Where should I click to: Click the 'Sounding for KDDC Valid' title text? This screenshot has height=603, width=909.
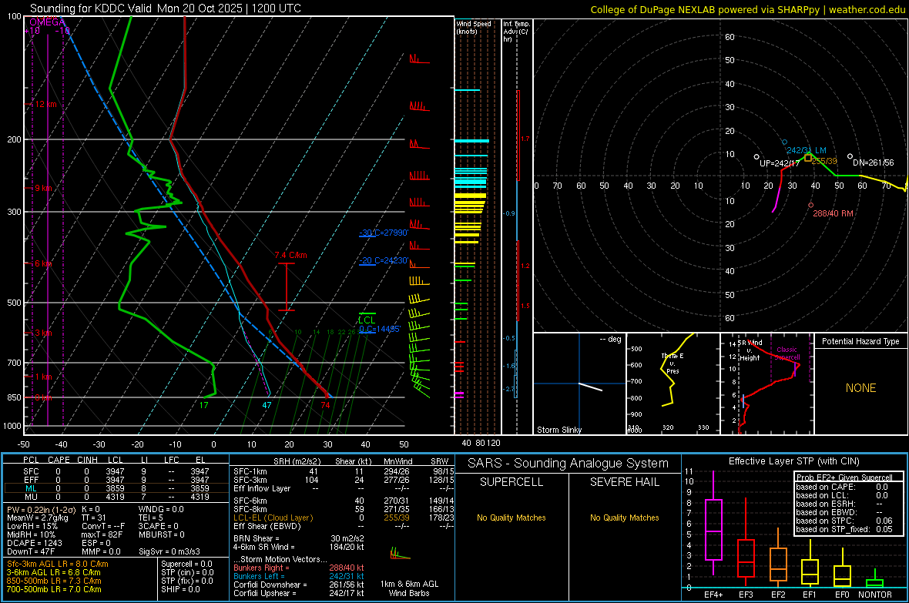tap(92, 8)
